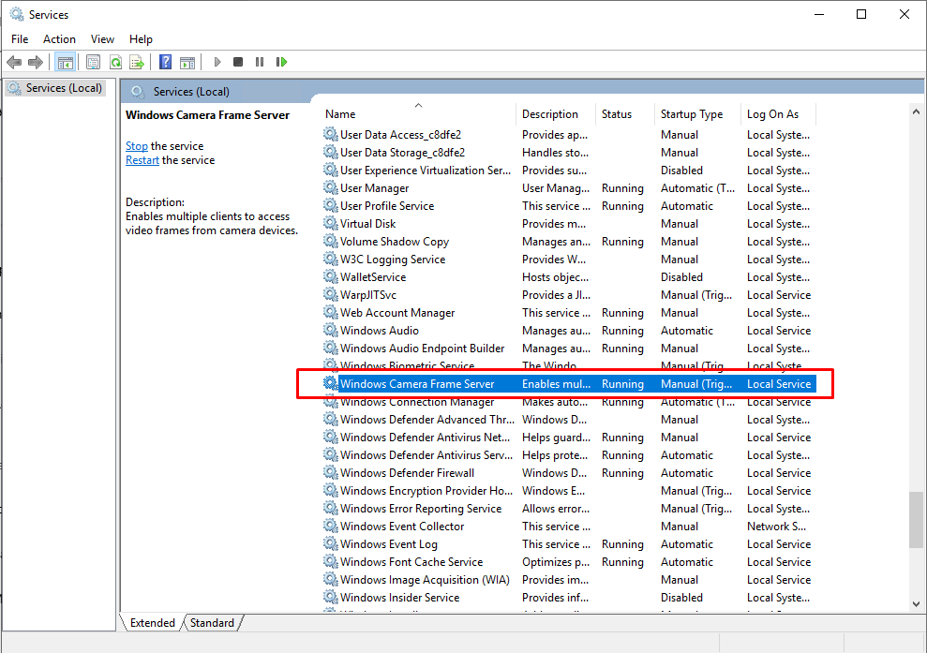
Task: Click the gear icon beside Web Account Manager
Action: [331, 313]
